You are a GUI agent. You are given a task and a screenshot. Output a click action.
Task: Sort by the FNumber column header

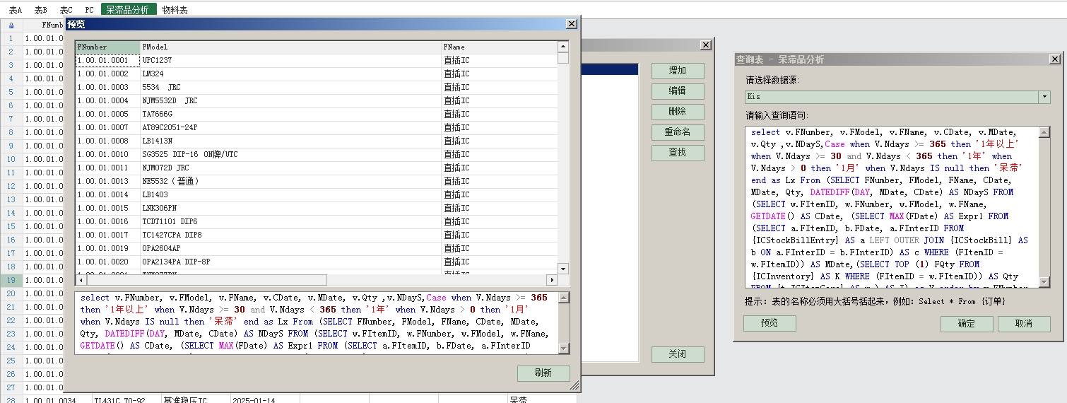[108, 47]
